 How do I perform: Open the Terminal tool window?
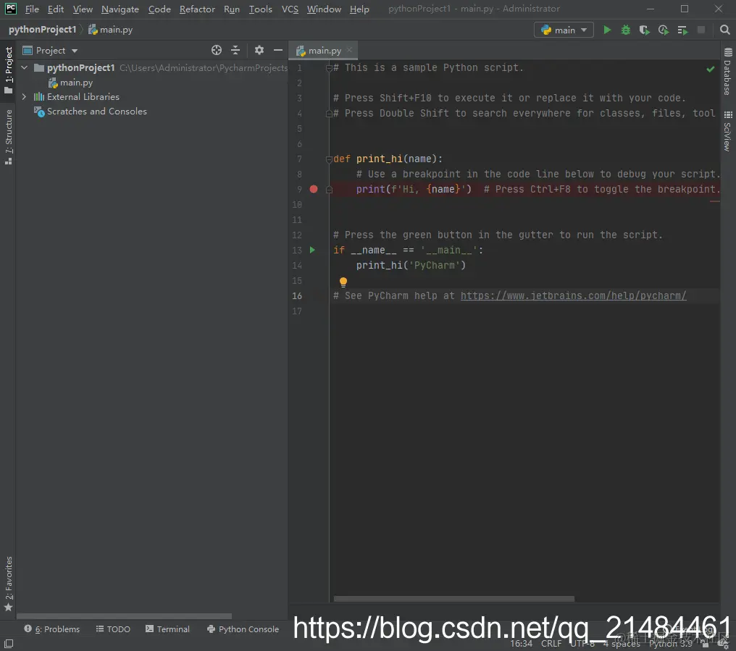pos(167,629)
